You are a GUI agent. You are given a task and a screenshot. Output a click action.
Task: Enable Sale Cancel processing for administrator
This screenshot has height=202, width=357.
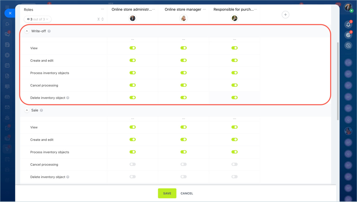pos(132,164)
